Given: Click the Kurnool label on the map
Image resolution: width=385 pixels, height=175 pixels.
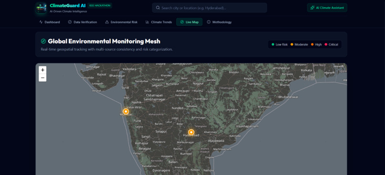Looking at the screenshot, I should point(186,153).
